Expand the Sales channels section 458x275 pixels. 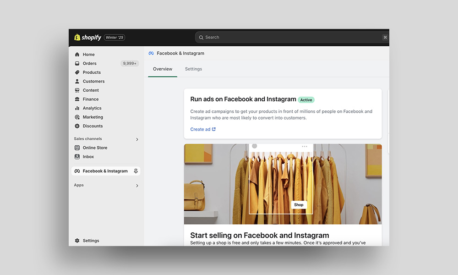tap(136, 139)
